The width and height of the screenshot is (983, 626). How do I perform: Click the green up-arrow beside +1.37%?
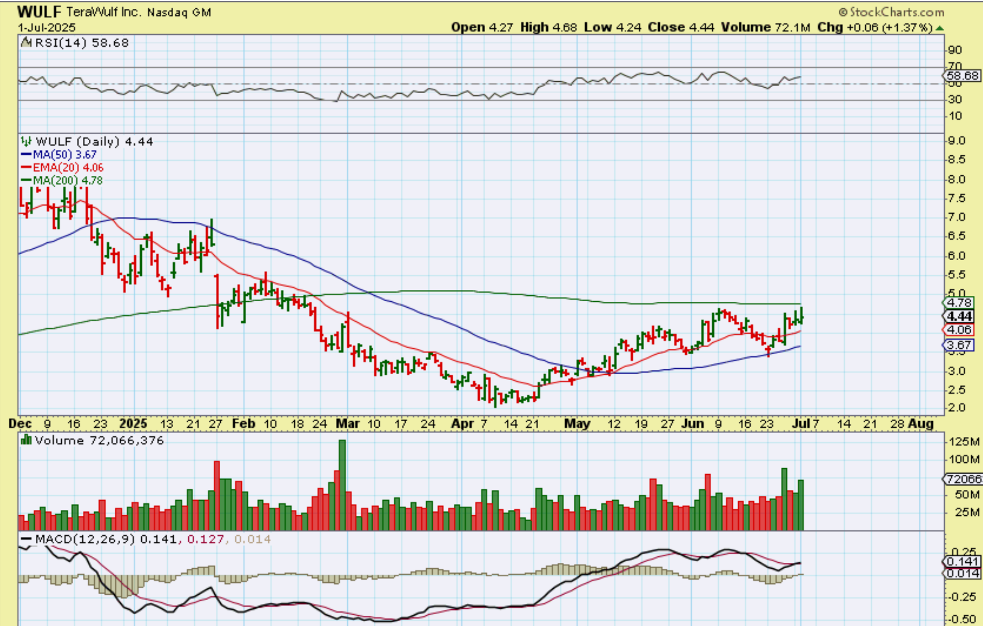(x=939, y=28)
